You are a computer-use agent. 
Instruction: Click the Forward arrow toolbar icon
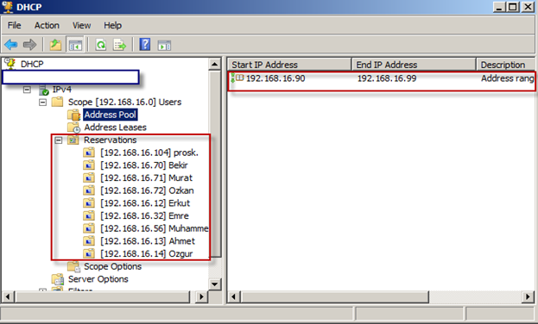29,45
